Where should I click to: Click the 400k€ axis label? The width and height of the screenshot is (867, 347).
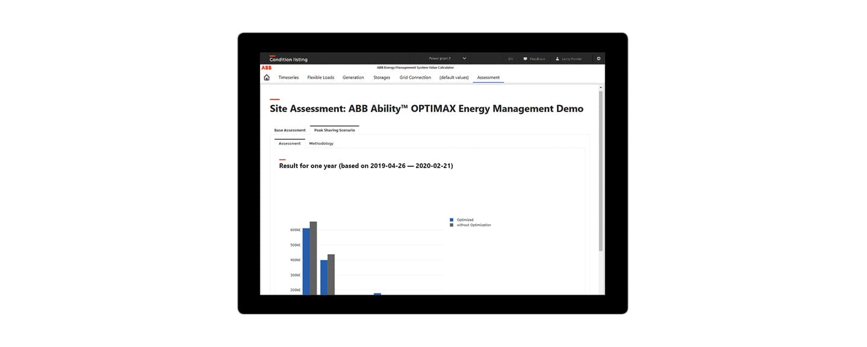295,260
